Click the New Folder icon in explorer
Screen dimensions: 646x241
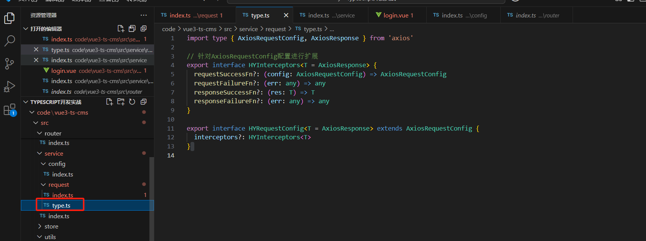coord(121,102)
